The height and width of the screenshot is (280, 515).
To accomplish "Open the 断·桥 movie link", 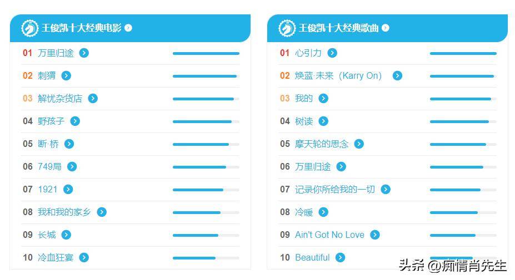I will [48, 144].
